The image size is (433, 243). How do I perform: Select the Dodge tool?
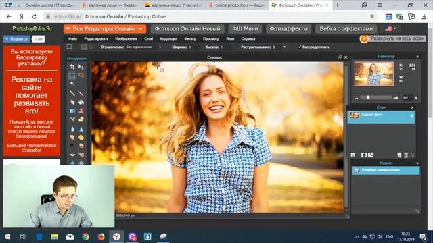pyautogui.click(x=72, y=146)
